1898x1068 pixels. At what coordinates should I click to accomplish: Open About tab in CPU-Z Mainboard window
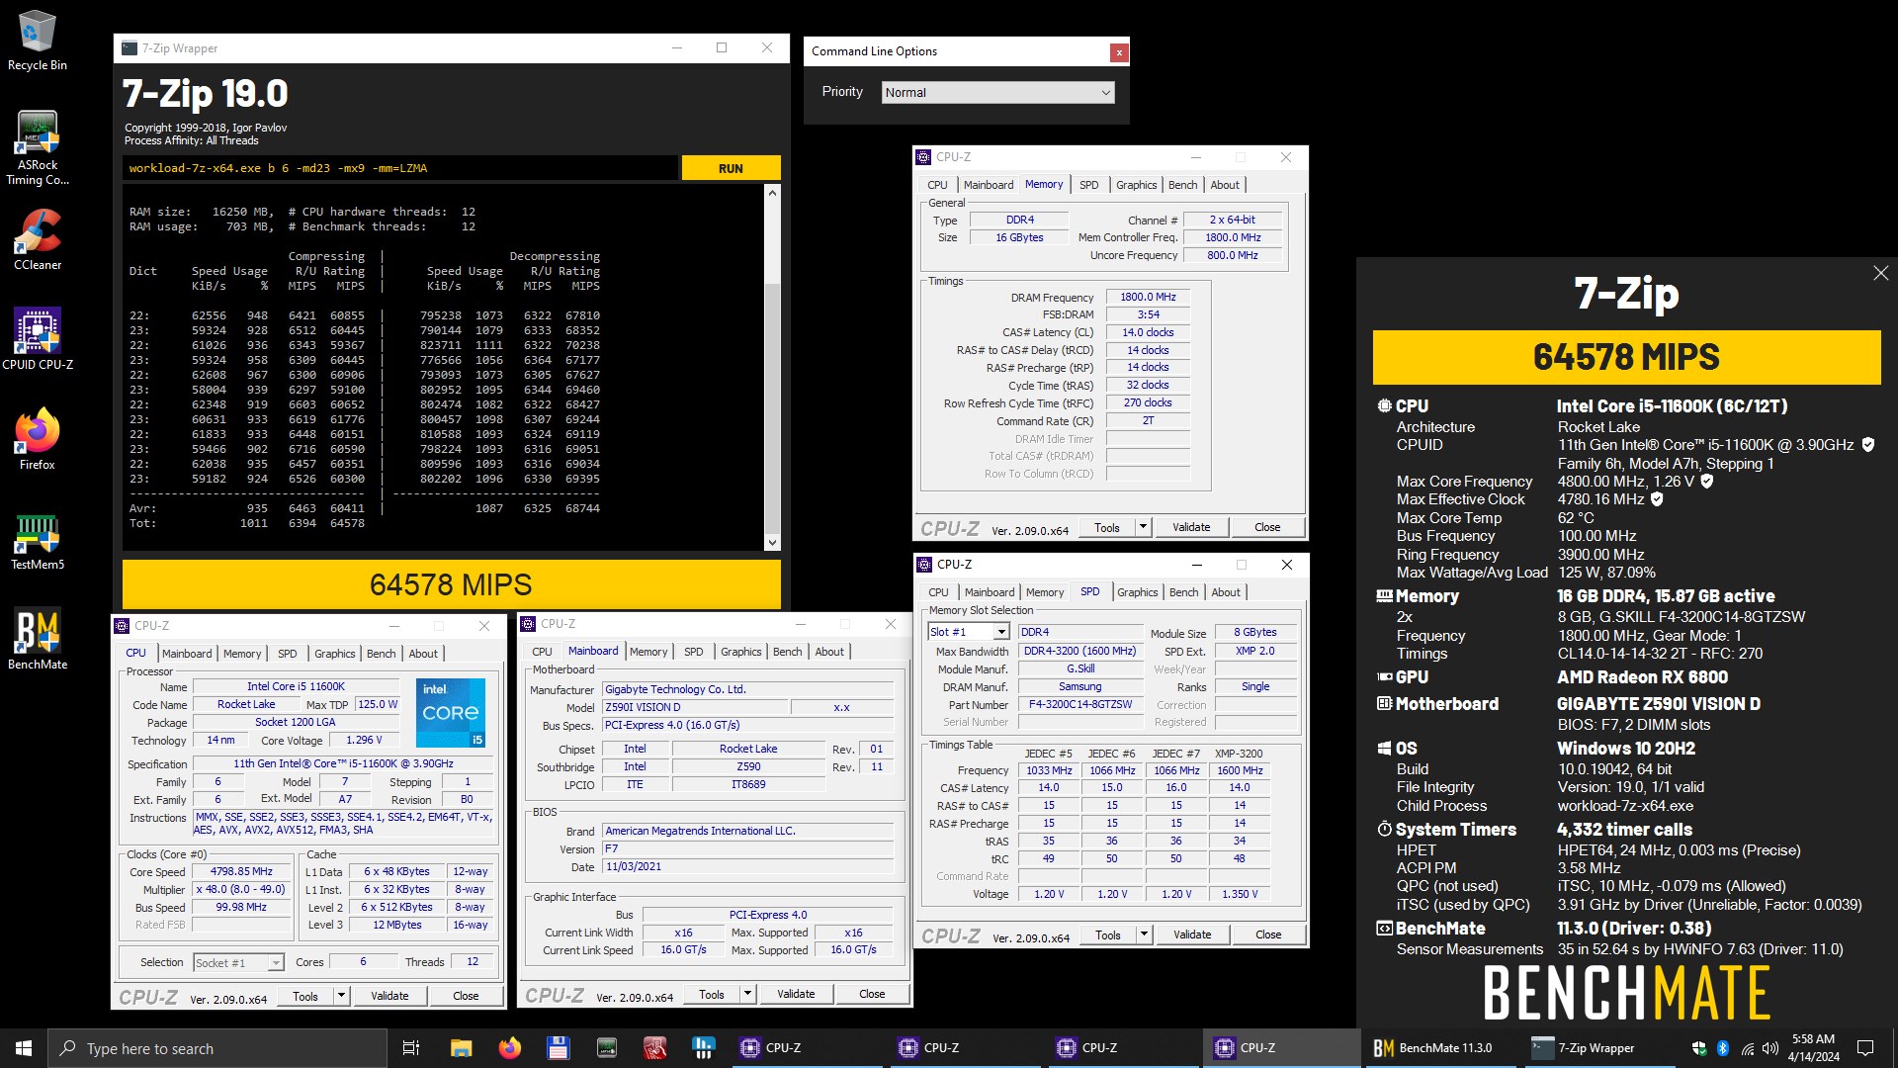click(829, 652)
